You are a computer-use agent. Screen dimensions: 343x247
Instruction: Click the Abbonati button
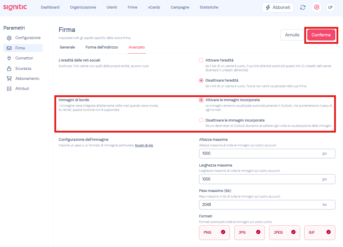[x=278, y=7]
